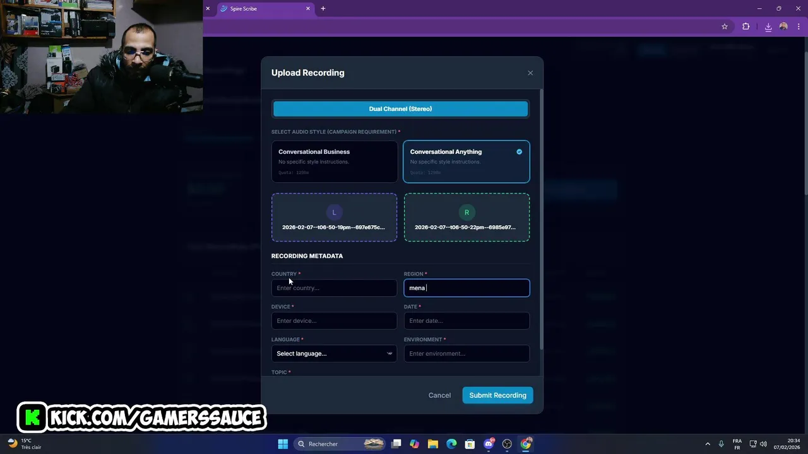The image size is (808, 454).
Task: Open the Chrome downloads icon
Action: [x=768, y=26]
